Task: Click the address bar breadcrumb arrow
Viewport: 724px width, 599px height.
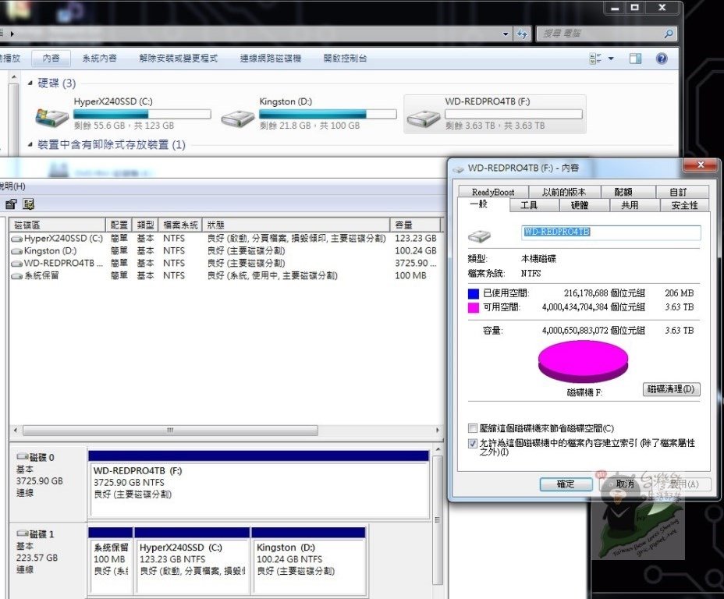Action: click(x=12, y=34)
